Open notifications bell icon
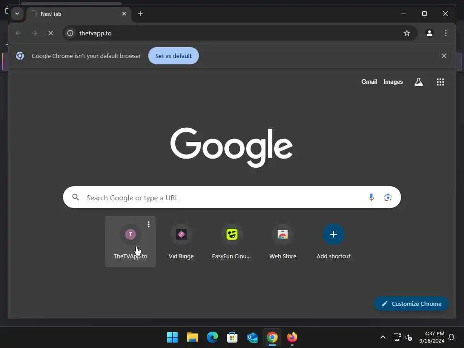464x348 pixels. point(452,337)
